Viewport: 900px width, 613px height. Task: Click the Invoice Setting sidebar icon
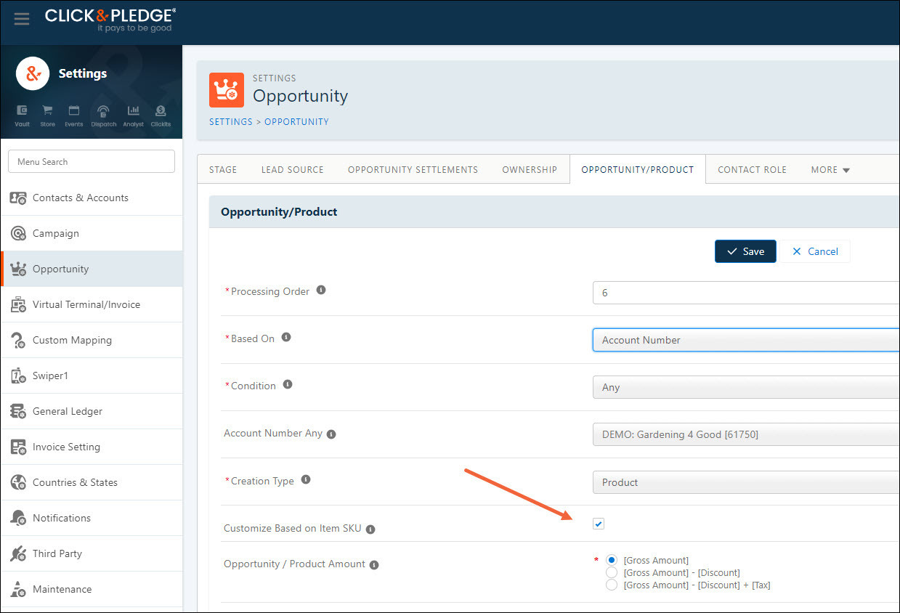[19, 447]
